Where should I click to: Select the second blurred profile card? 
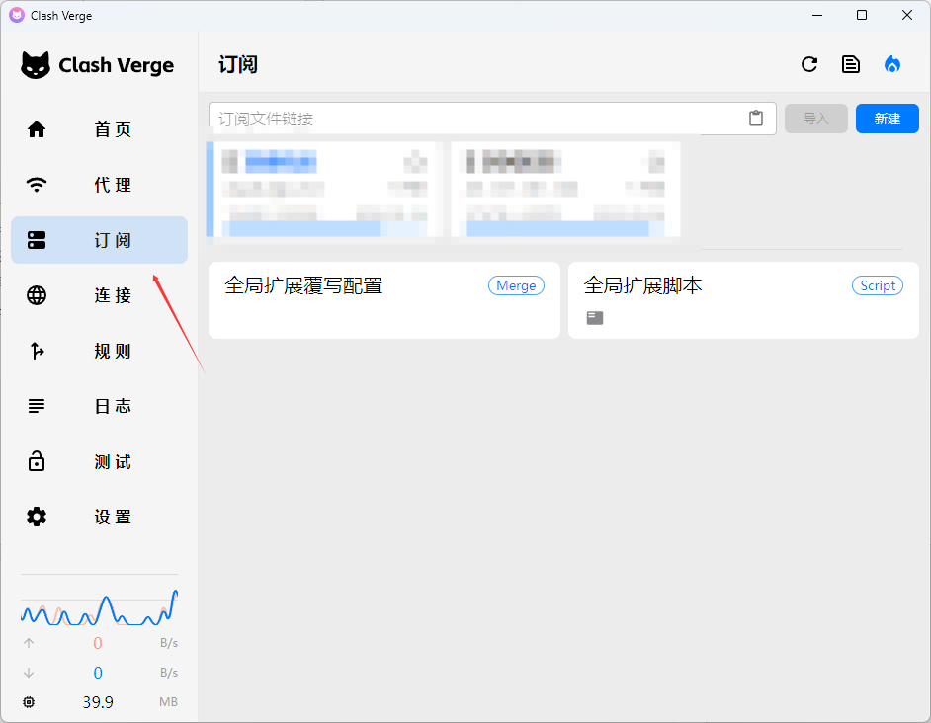pos(565,190)
